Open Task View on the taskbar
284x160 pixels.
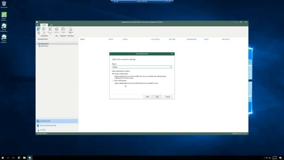click(x=13, y=158)
